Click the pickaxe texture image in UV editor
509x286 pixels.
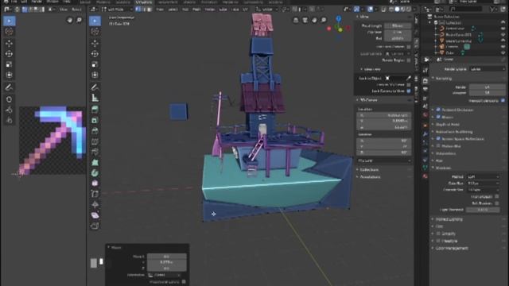click(x=52, y=140)
